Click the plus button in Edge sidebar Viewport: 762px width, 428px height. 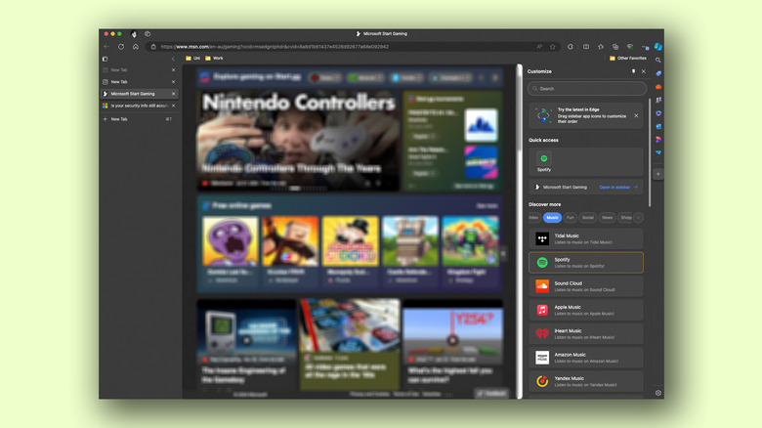[658, 174]
